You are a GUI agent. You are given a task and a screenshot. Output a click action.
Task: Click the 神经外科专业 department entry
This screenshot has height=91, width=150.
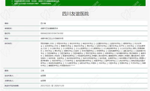pyautogui.click(x=79, y=46)
